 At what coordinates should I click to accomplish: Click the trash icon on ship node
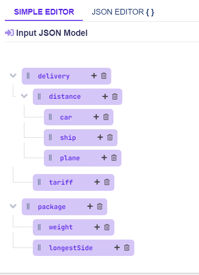tap(110, 137)
